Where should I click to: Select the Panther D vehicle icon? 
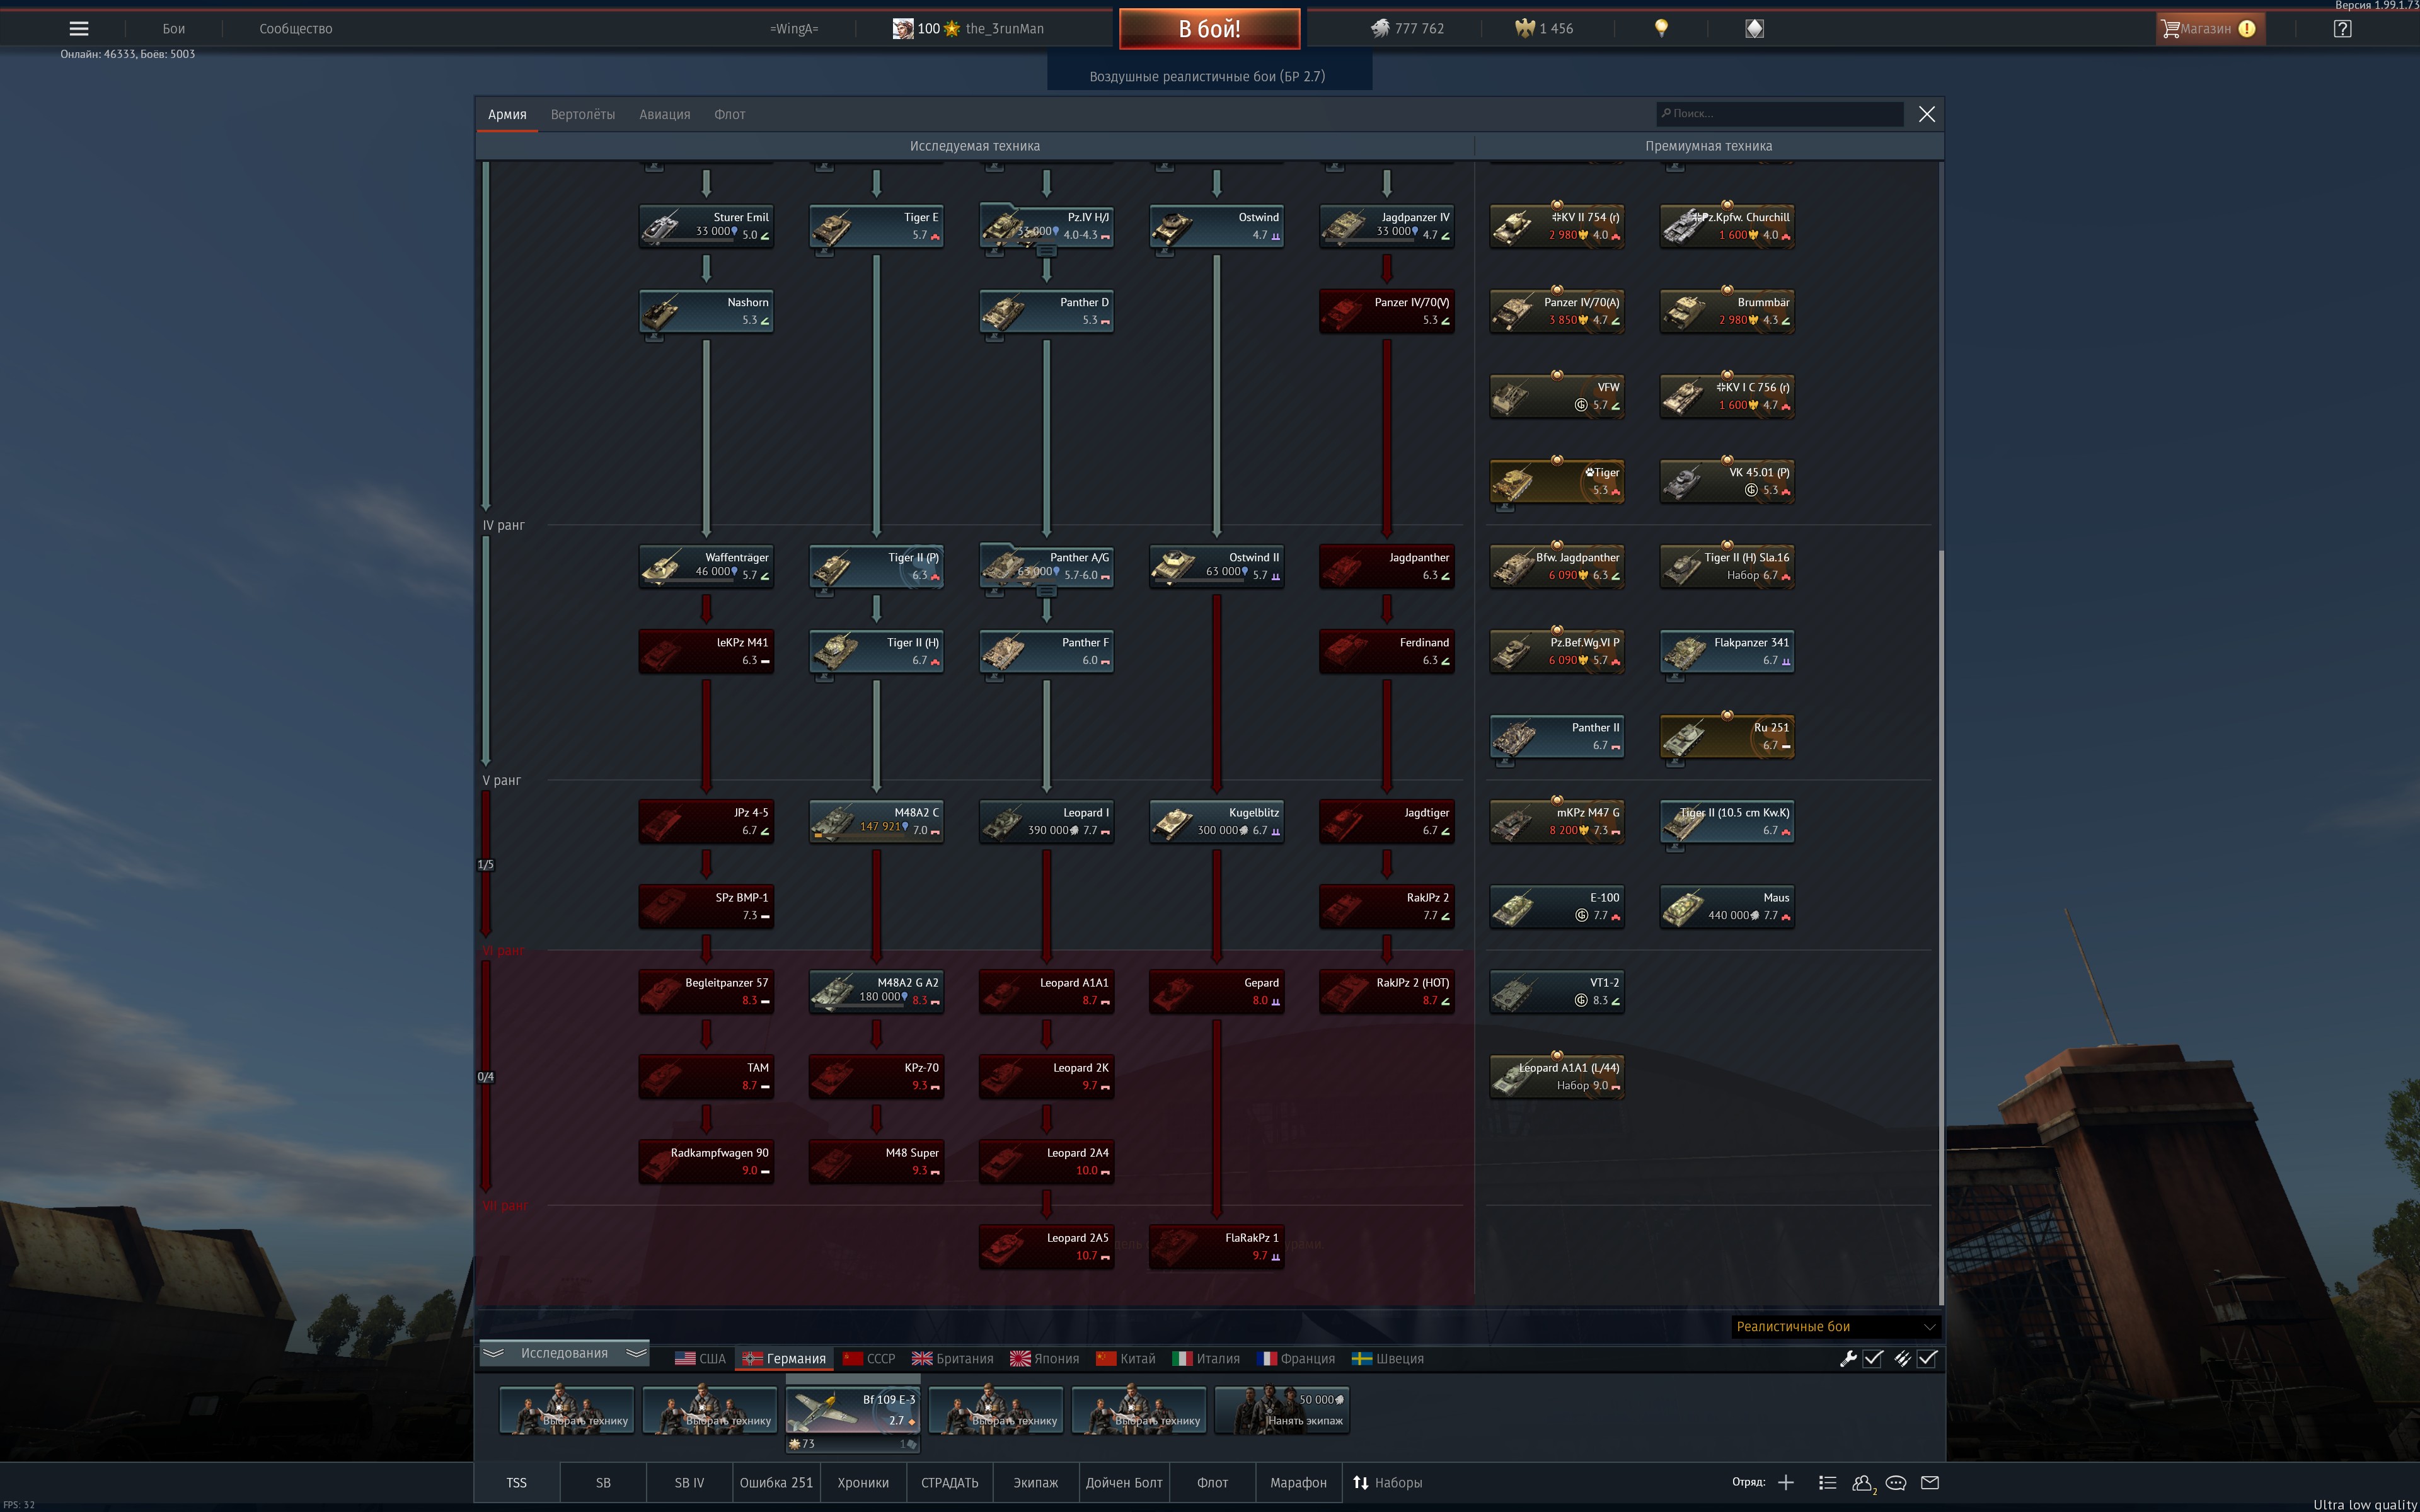click(1046, 311)
